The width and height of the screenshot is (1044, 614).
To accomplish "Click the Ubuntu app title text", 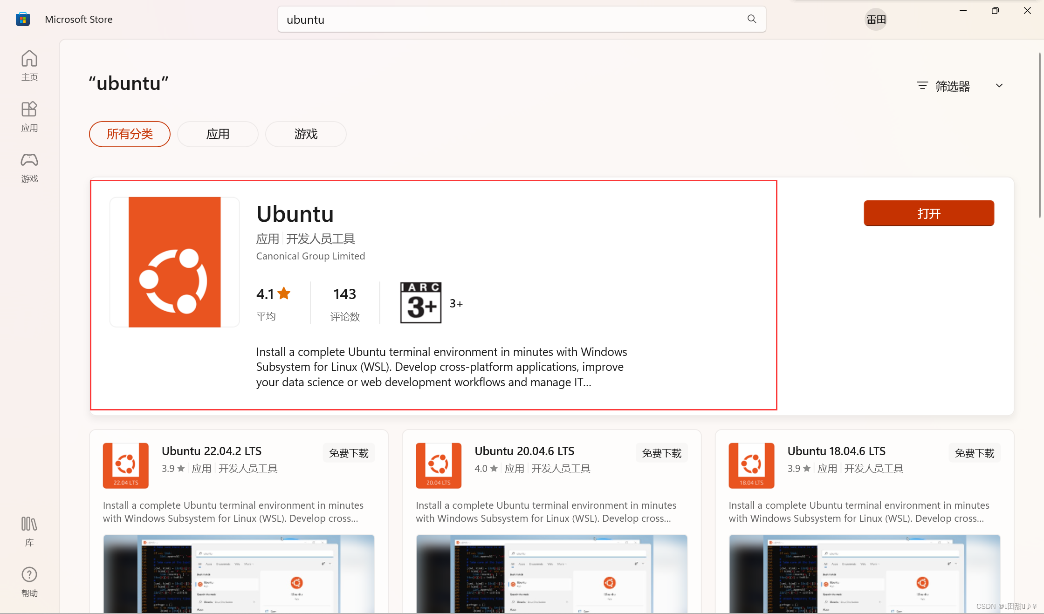I will [x=295, y=214].
